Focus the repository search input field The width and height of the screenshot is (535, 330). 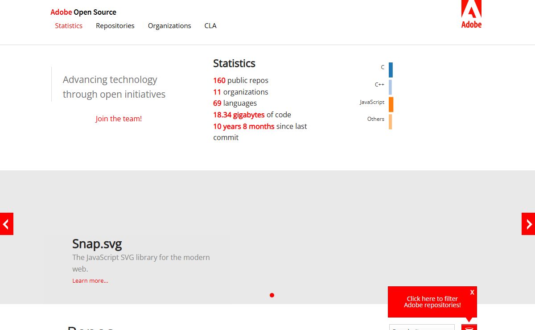tap(422, 327)
